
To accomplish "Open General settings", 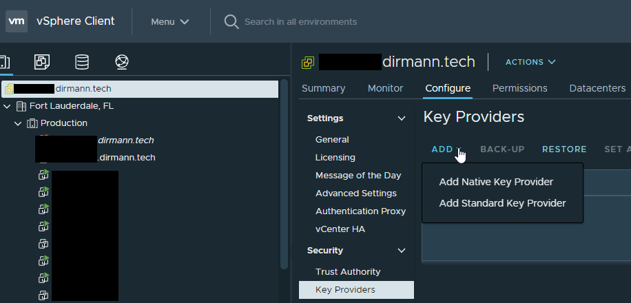I will click(332, 140).
